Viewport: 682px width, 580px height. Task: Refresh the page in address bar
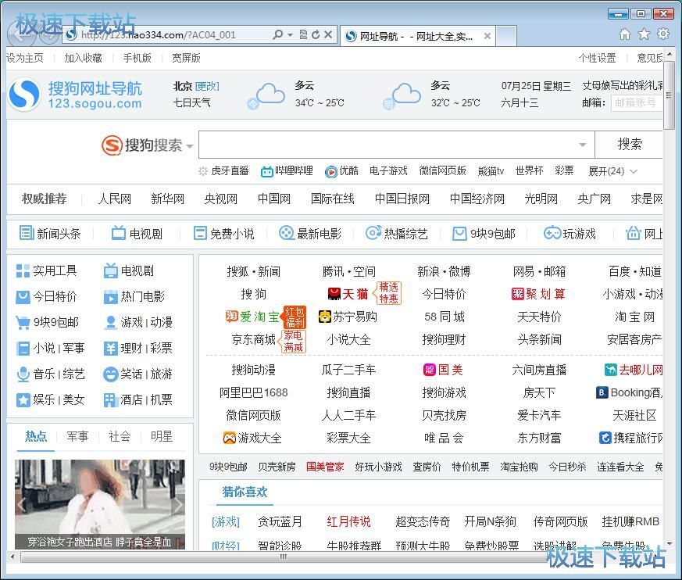[x=316, y=35]
